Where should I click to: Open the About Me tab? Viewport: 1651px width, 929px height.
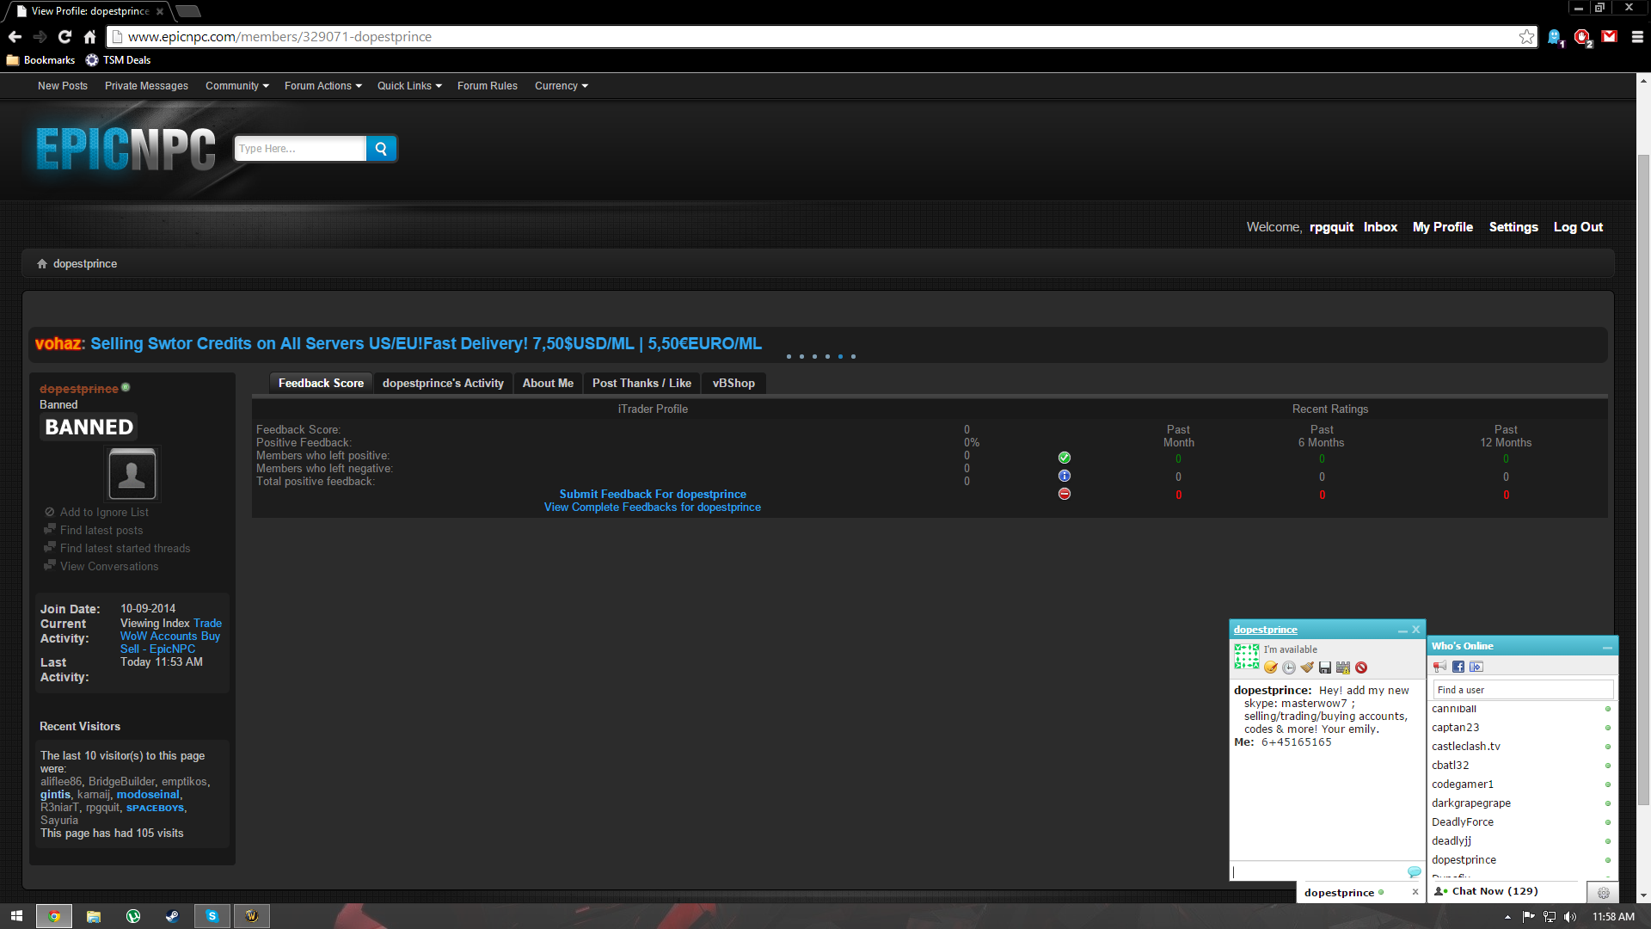coord(548,384)
